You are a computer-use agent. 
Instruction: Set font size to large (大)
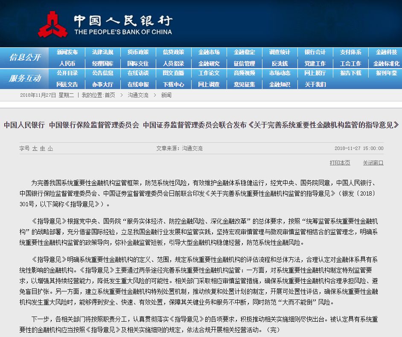point(35,149)
